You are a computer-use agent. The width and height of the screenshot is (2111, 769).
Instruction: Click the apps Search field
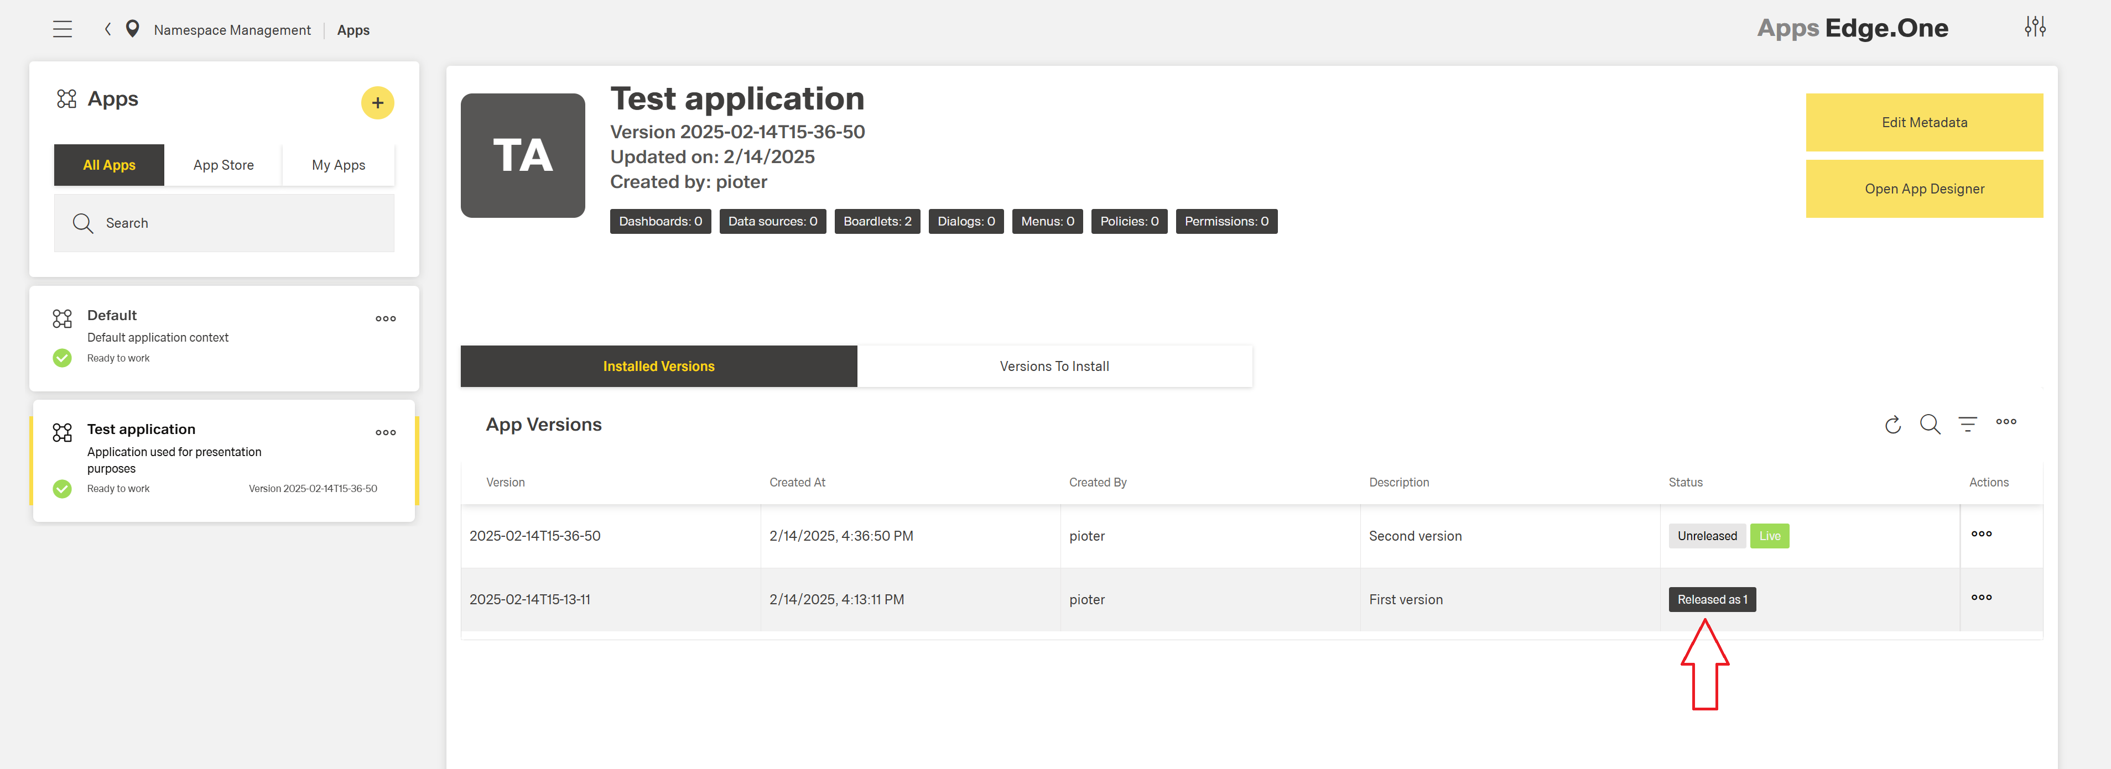pyautogui.click(x=238, y=223)
